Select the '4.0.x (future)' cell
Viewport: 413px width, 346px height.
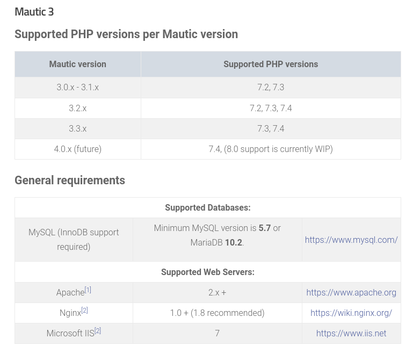pos(78,149)
